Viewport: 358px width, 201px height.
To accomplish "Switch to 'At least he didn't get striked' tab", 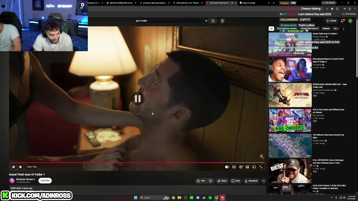I will point(154,3).
